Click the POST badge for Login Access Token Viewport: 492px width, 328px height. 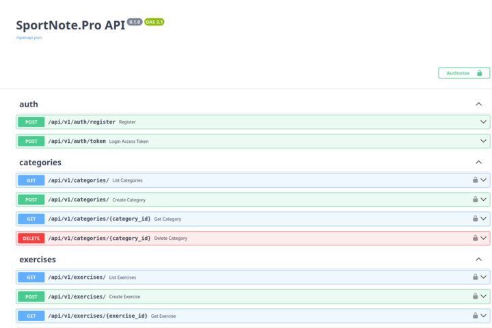click(31, 141)
